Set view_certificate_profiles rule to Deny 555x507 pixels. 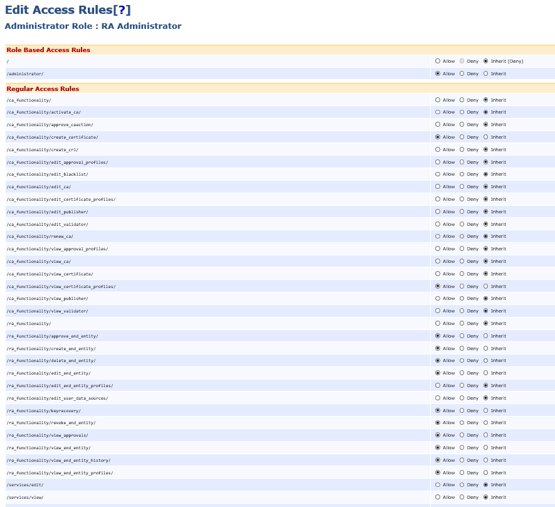(x=462, y=286)
